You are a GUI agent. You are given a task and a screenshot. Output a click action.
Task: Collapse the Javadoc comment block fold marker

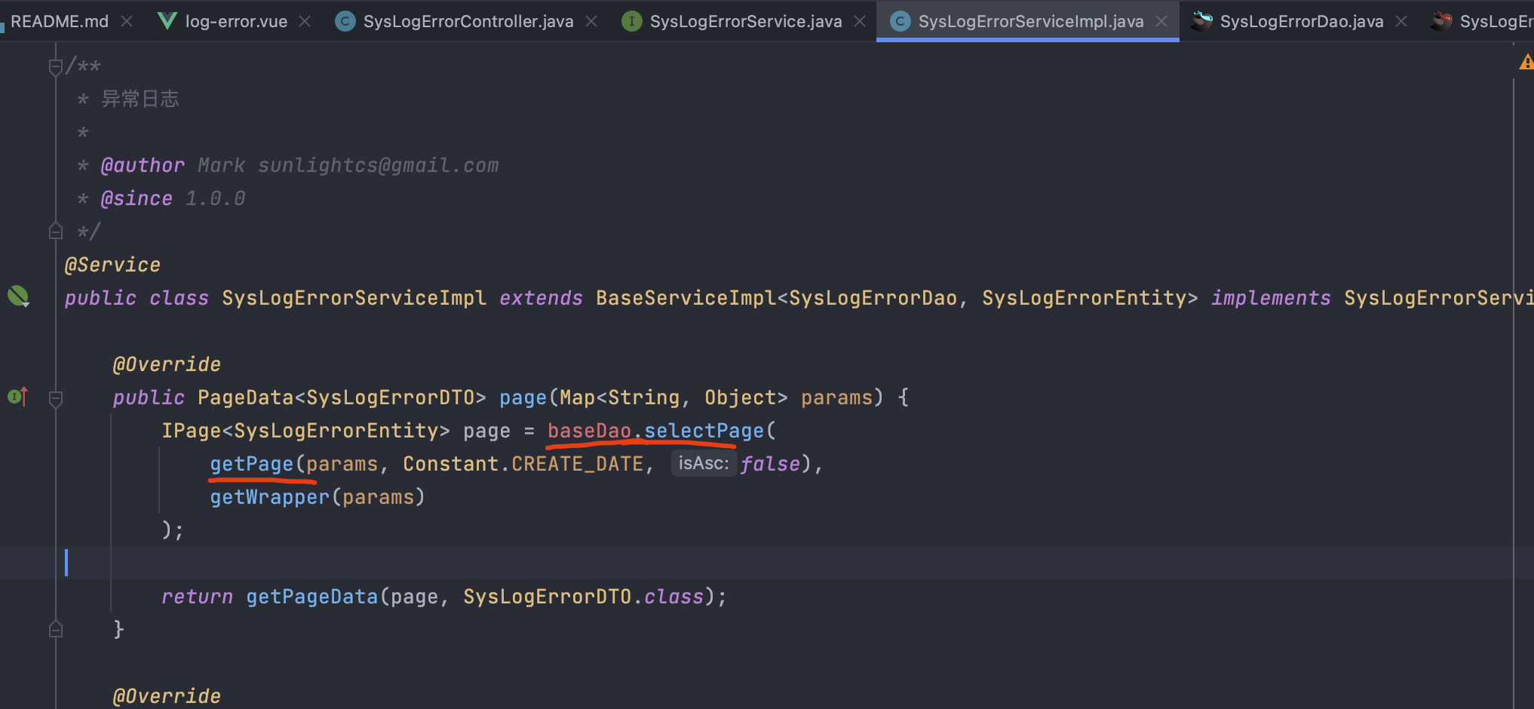55,67
